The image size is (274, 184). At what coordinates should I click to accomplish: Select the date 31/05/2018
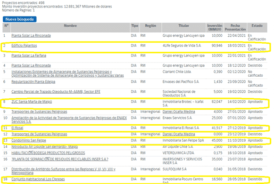click(x=236, y=169)
